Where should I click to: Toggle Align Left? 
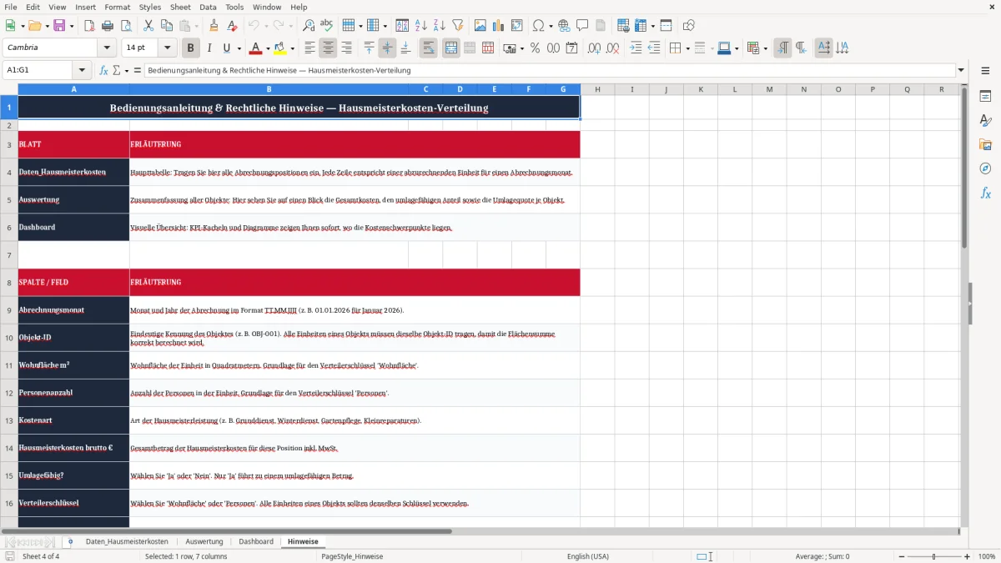309,48
